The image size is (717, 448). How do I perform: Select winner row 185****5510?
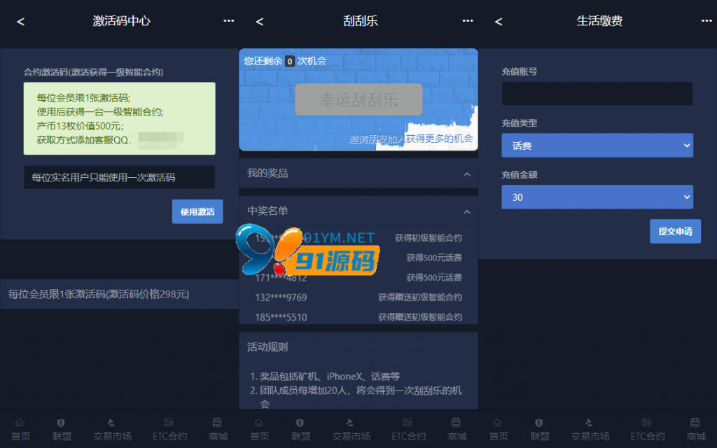point(358,317)
